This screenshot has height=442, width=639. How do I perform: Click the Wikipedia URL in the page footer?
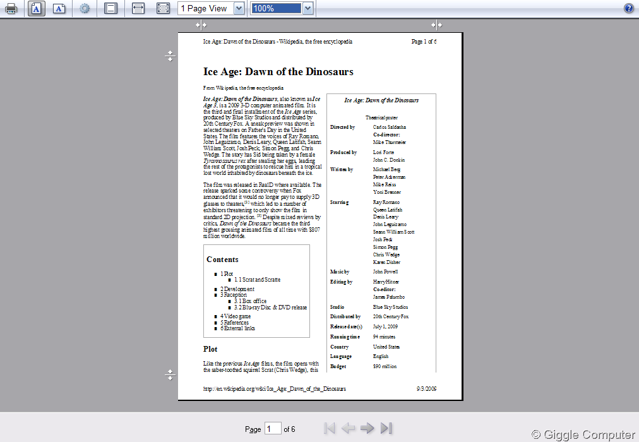[275, 388]
